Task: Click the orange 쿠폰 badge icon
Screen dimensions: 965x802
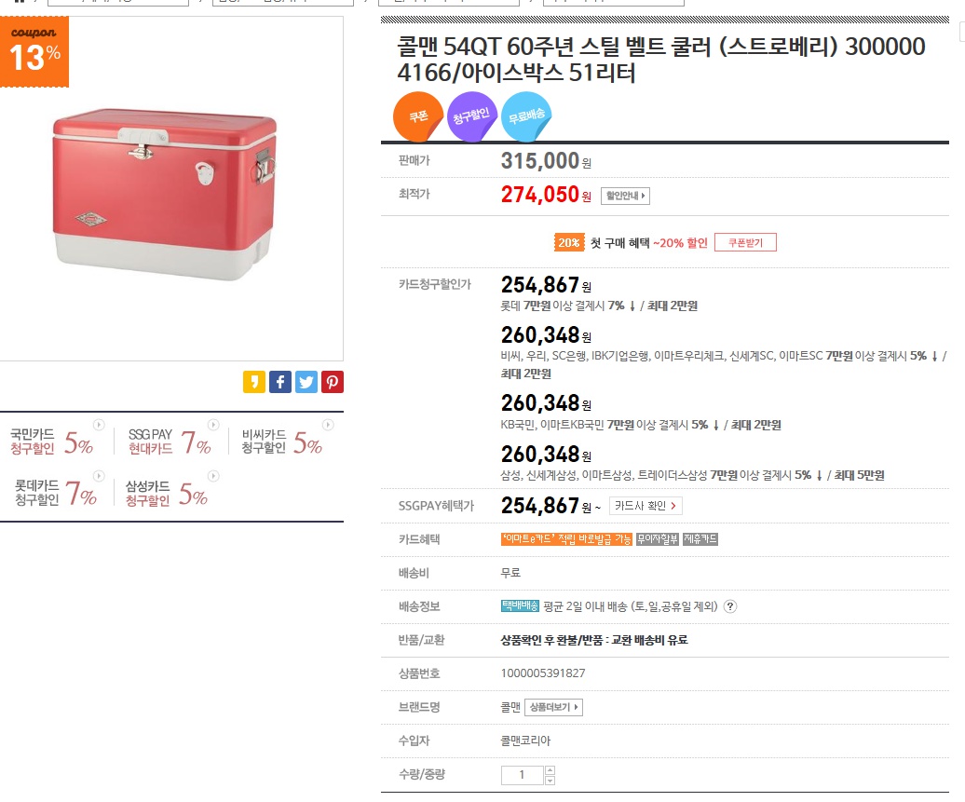Action: [418, 116]
